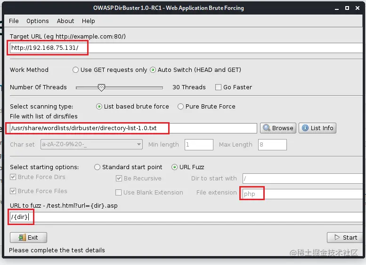Open the Help menu
Screen dimensions: 366x265
point(88,21)
